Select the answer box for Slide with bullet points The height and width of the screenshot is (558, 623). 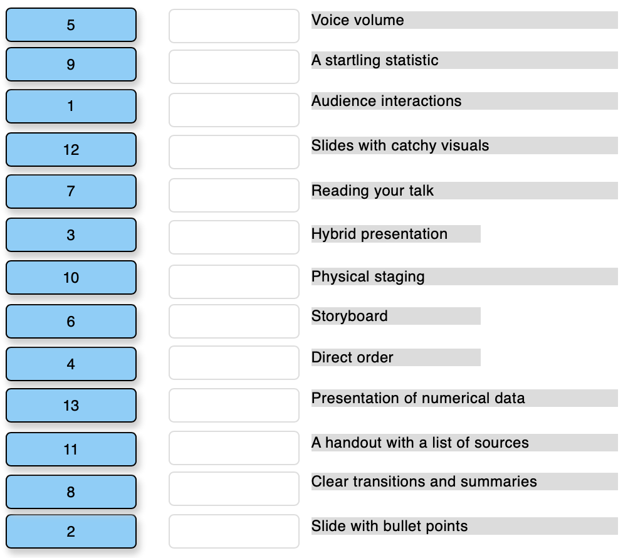pyautogui.click(x=233, y=531)
